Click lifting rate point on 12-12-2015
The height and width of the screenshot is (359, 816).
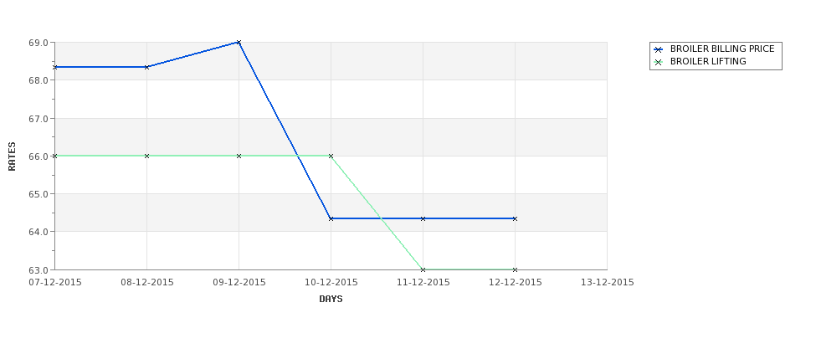pyautogui.click(x=516, y=269)
